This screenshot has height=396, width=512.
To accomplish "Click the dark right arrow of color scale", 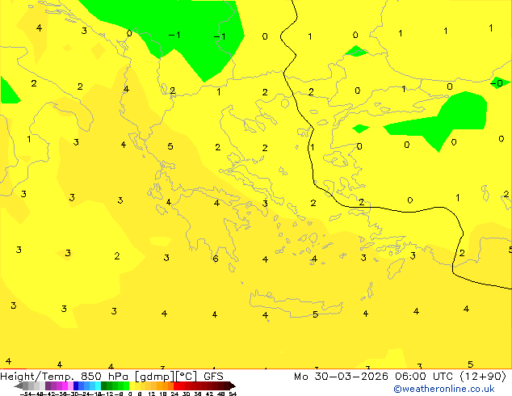I will click(x=233, y=386).
